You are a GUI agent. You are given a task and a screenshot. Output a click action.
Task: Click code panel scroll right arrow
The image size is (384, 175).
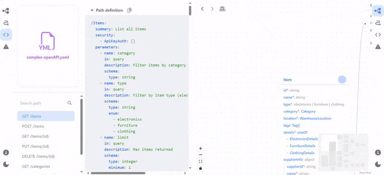tap(185, 173)
